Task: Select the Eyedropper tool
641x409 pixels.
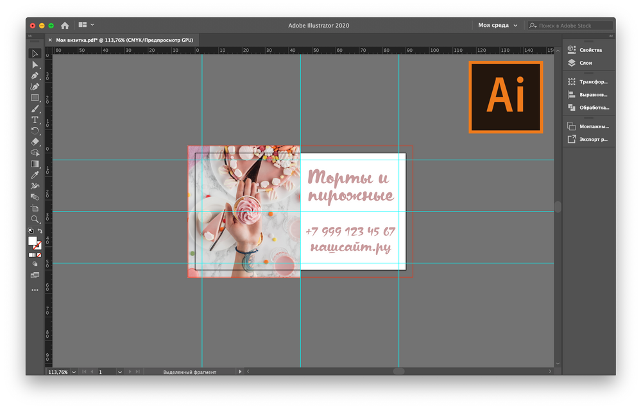Action: pyautogui.click(x=35, y=175)
